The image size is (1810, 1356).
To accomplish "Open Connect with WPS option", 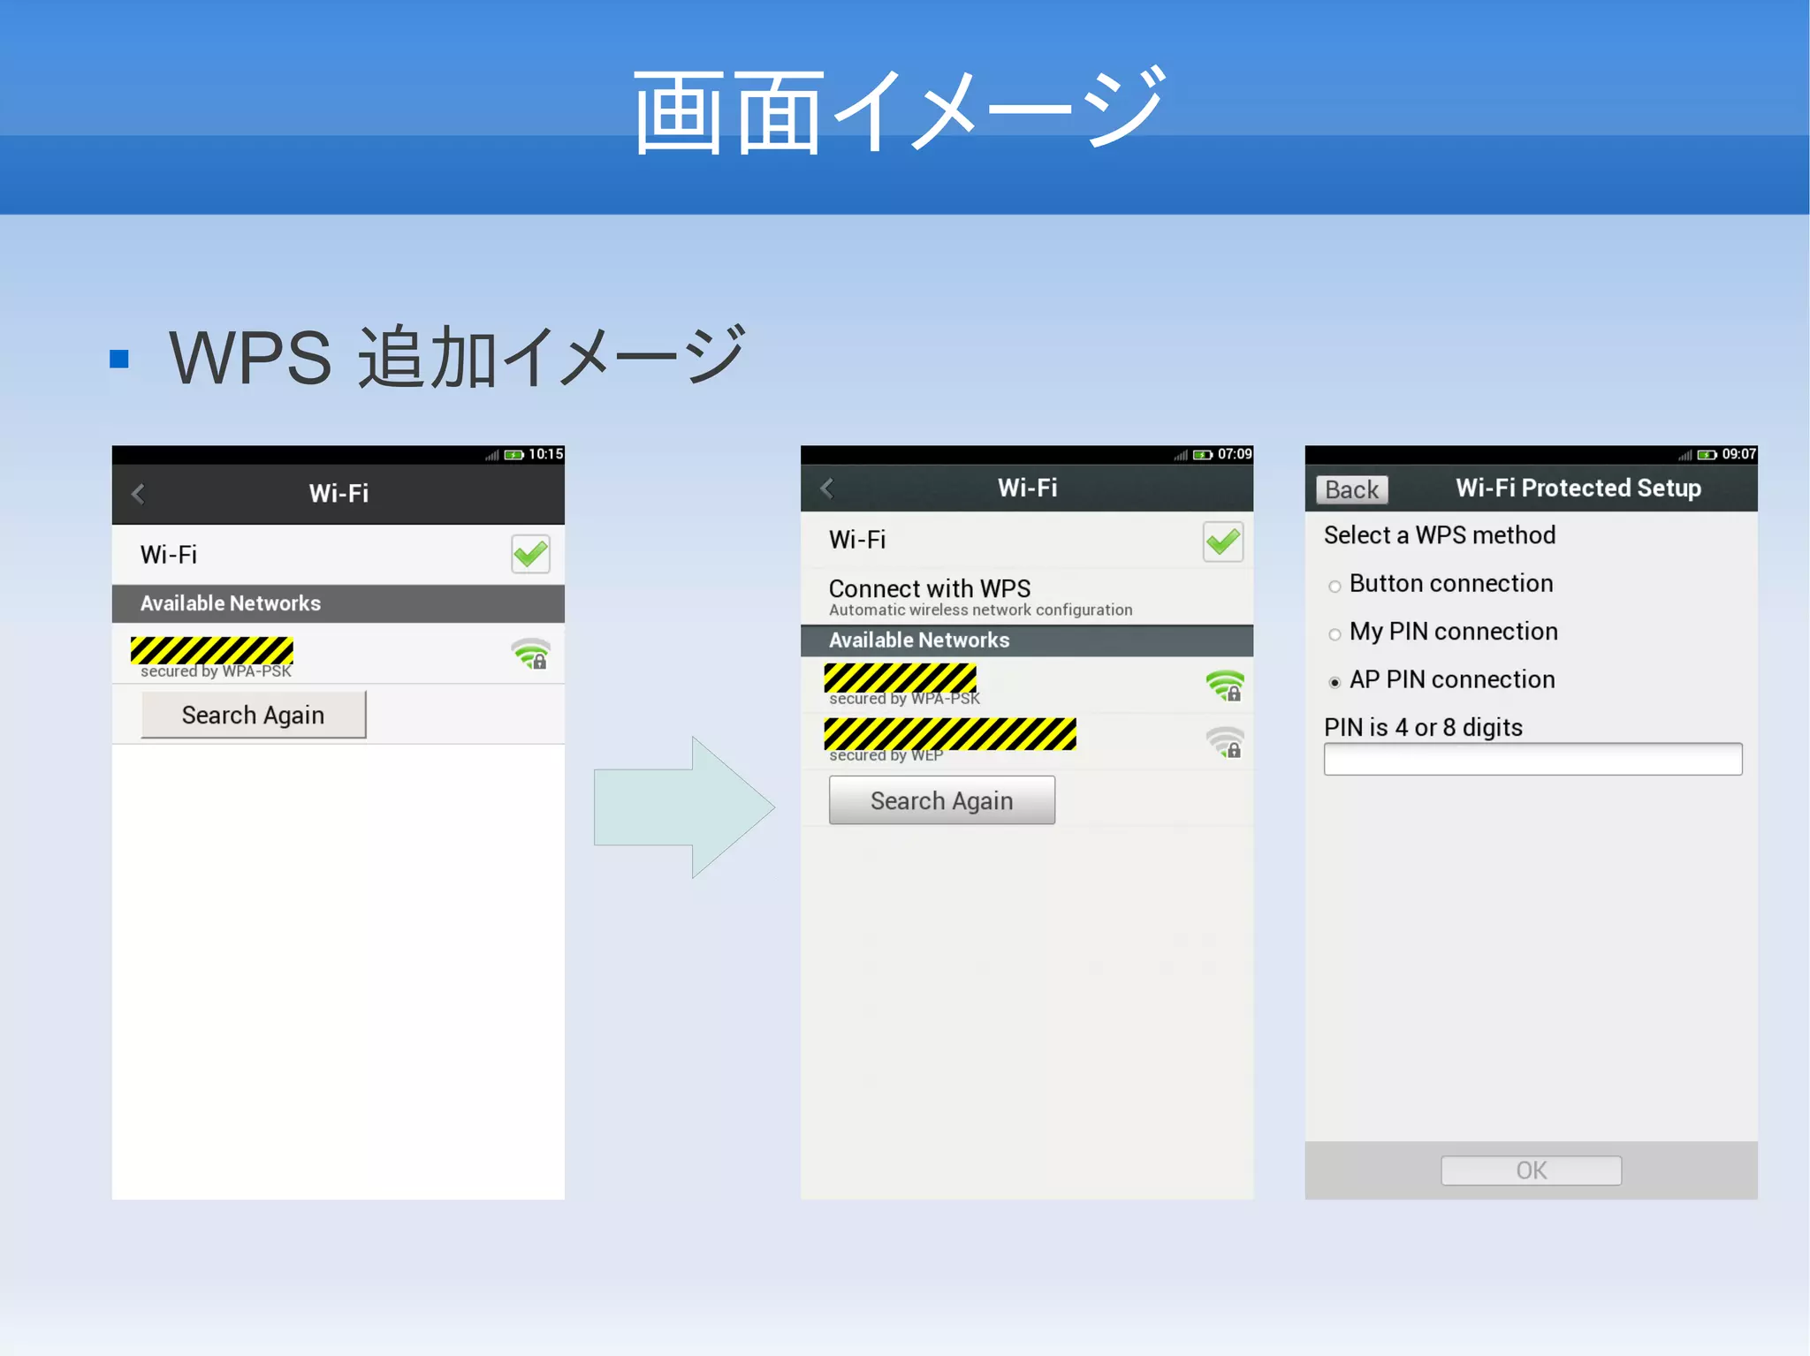I will (x=1026, y=596).
